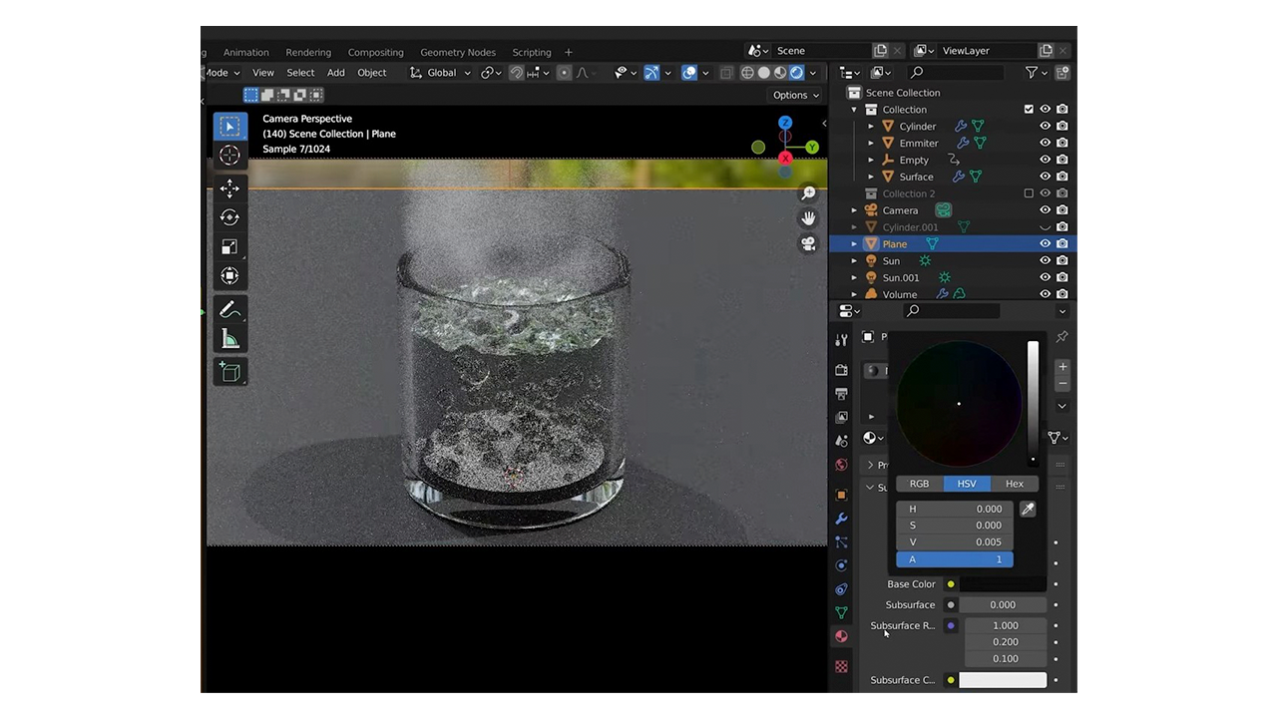Screen dimensions: 1277x718
Task: Open the viewport Options dropdown
Action: click(x=796, y=95)
